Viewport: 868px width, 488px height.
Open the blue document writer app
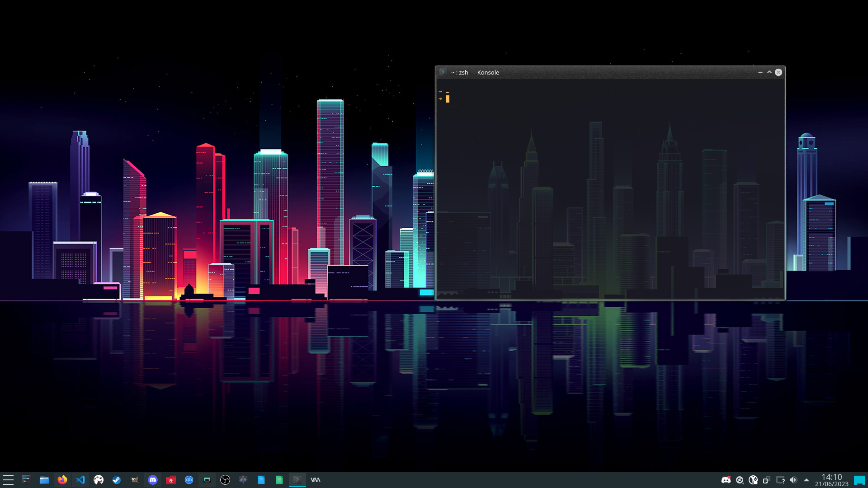tap(261, 480)
